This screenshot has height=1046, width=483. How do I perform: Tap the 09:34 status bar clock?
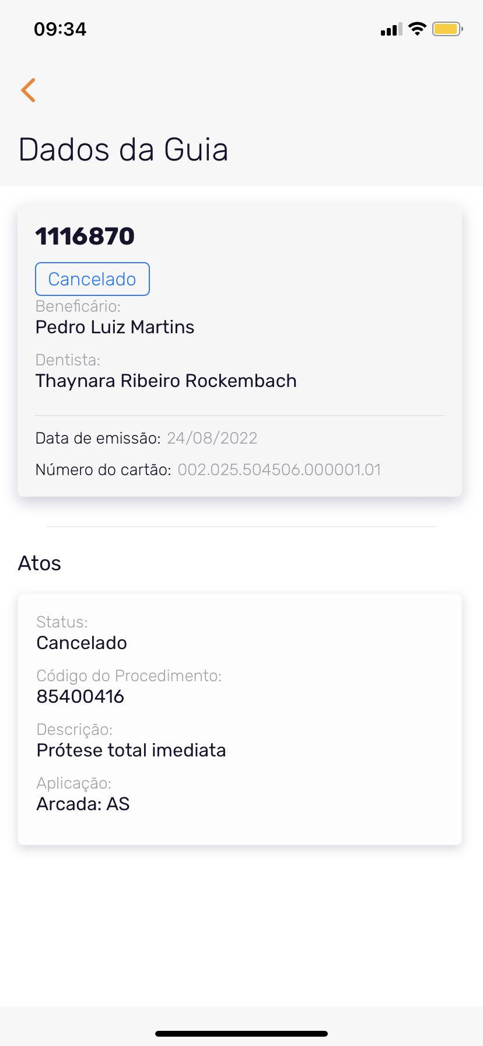(60, 29)
